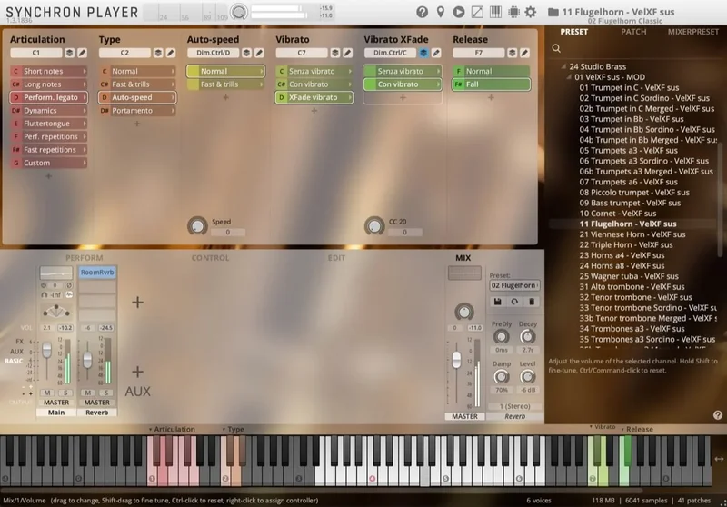Switch to the EDIT tab
The width and height of the screenshot is (727, 507).
336,258
